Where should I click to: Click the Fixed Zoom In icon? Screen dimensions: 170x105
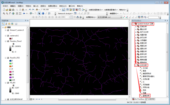pyautogui.click(x=17, y=13)
